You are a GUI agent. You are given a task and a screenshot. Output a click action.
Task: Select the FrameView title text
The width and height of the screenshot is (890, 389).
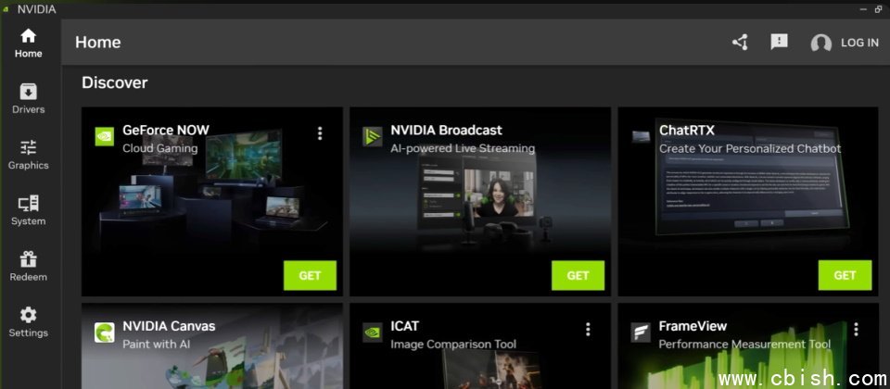[x=693, y=326]
